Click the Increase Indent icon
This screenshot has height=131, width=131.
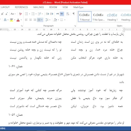(52, 14)
